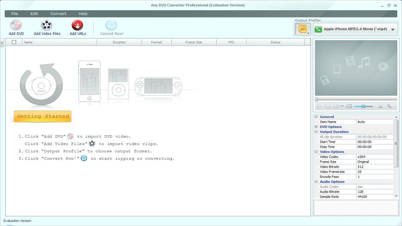Click the iPhone device illustration
The width and height of the screenshot is (402, 226).
pyautogui.click(x=90, y=82)
